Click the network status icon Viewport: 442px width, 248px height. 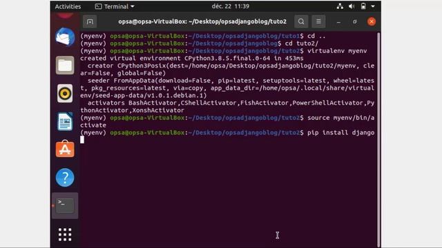(x=340, y=6)
